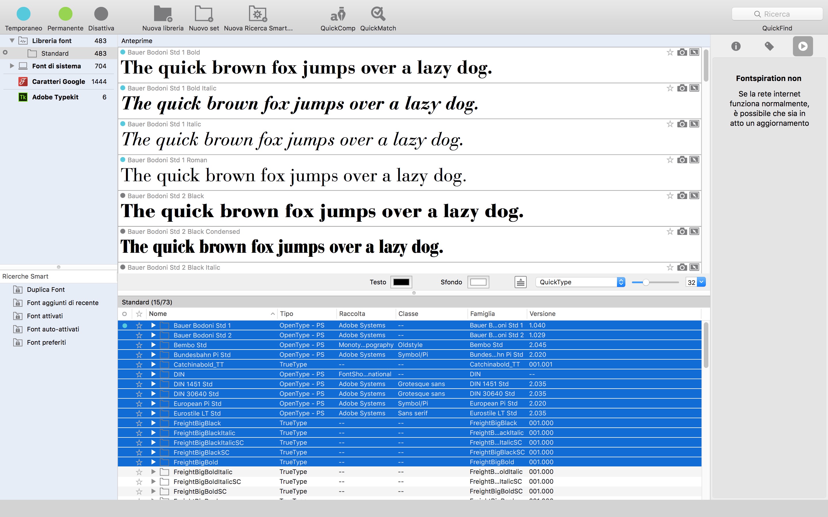Select the Caratteri Google library
Viewport: 828px width, 517px height.
coord(58,82)
